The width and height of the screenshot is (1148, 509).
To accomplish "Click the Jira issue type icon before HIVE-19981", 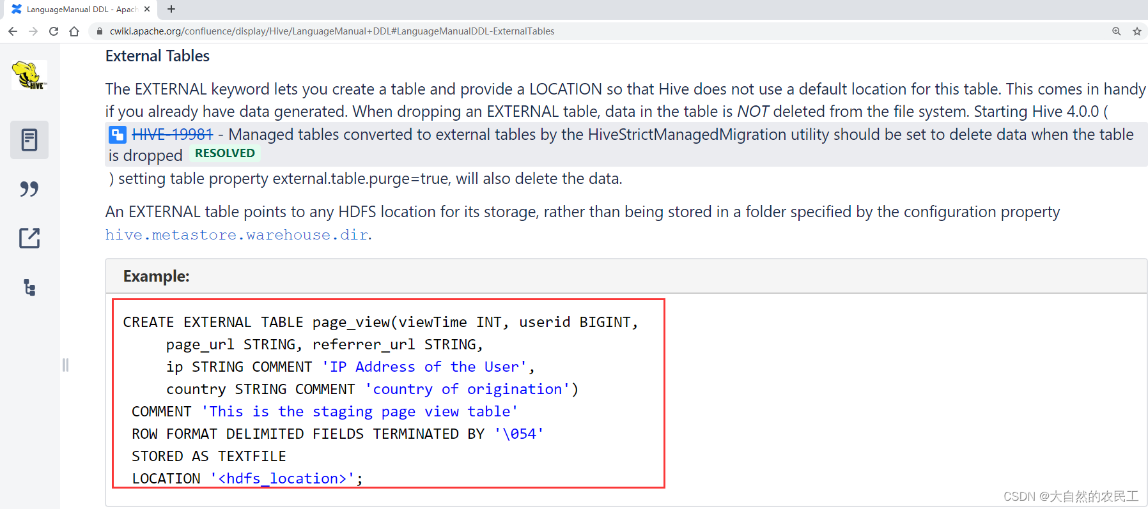I will tap(118, 135).
